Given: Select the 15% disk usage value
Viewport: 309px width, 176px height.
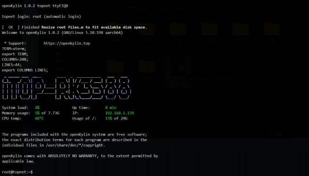Looking at the screenshot, I should pos(109,119).
